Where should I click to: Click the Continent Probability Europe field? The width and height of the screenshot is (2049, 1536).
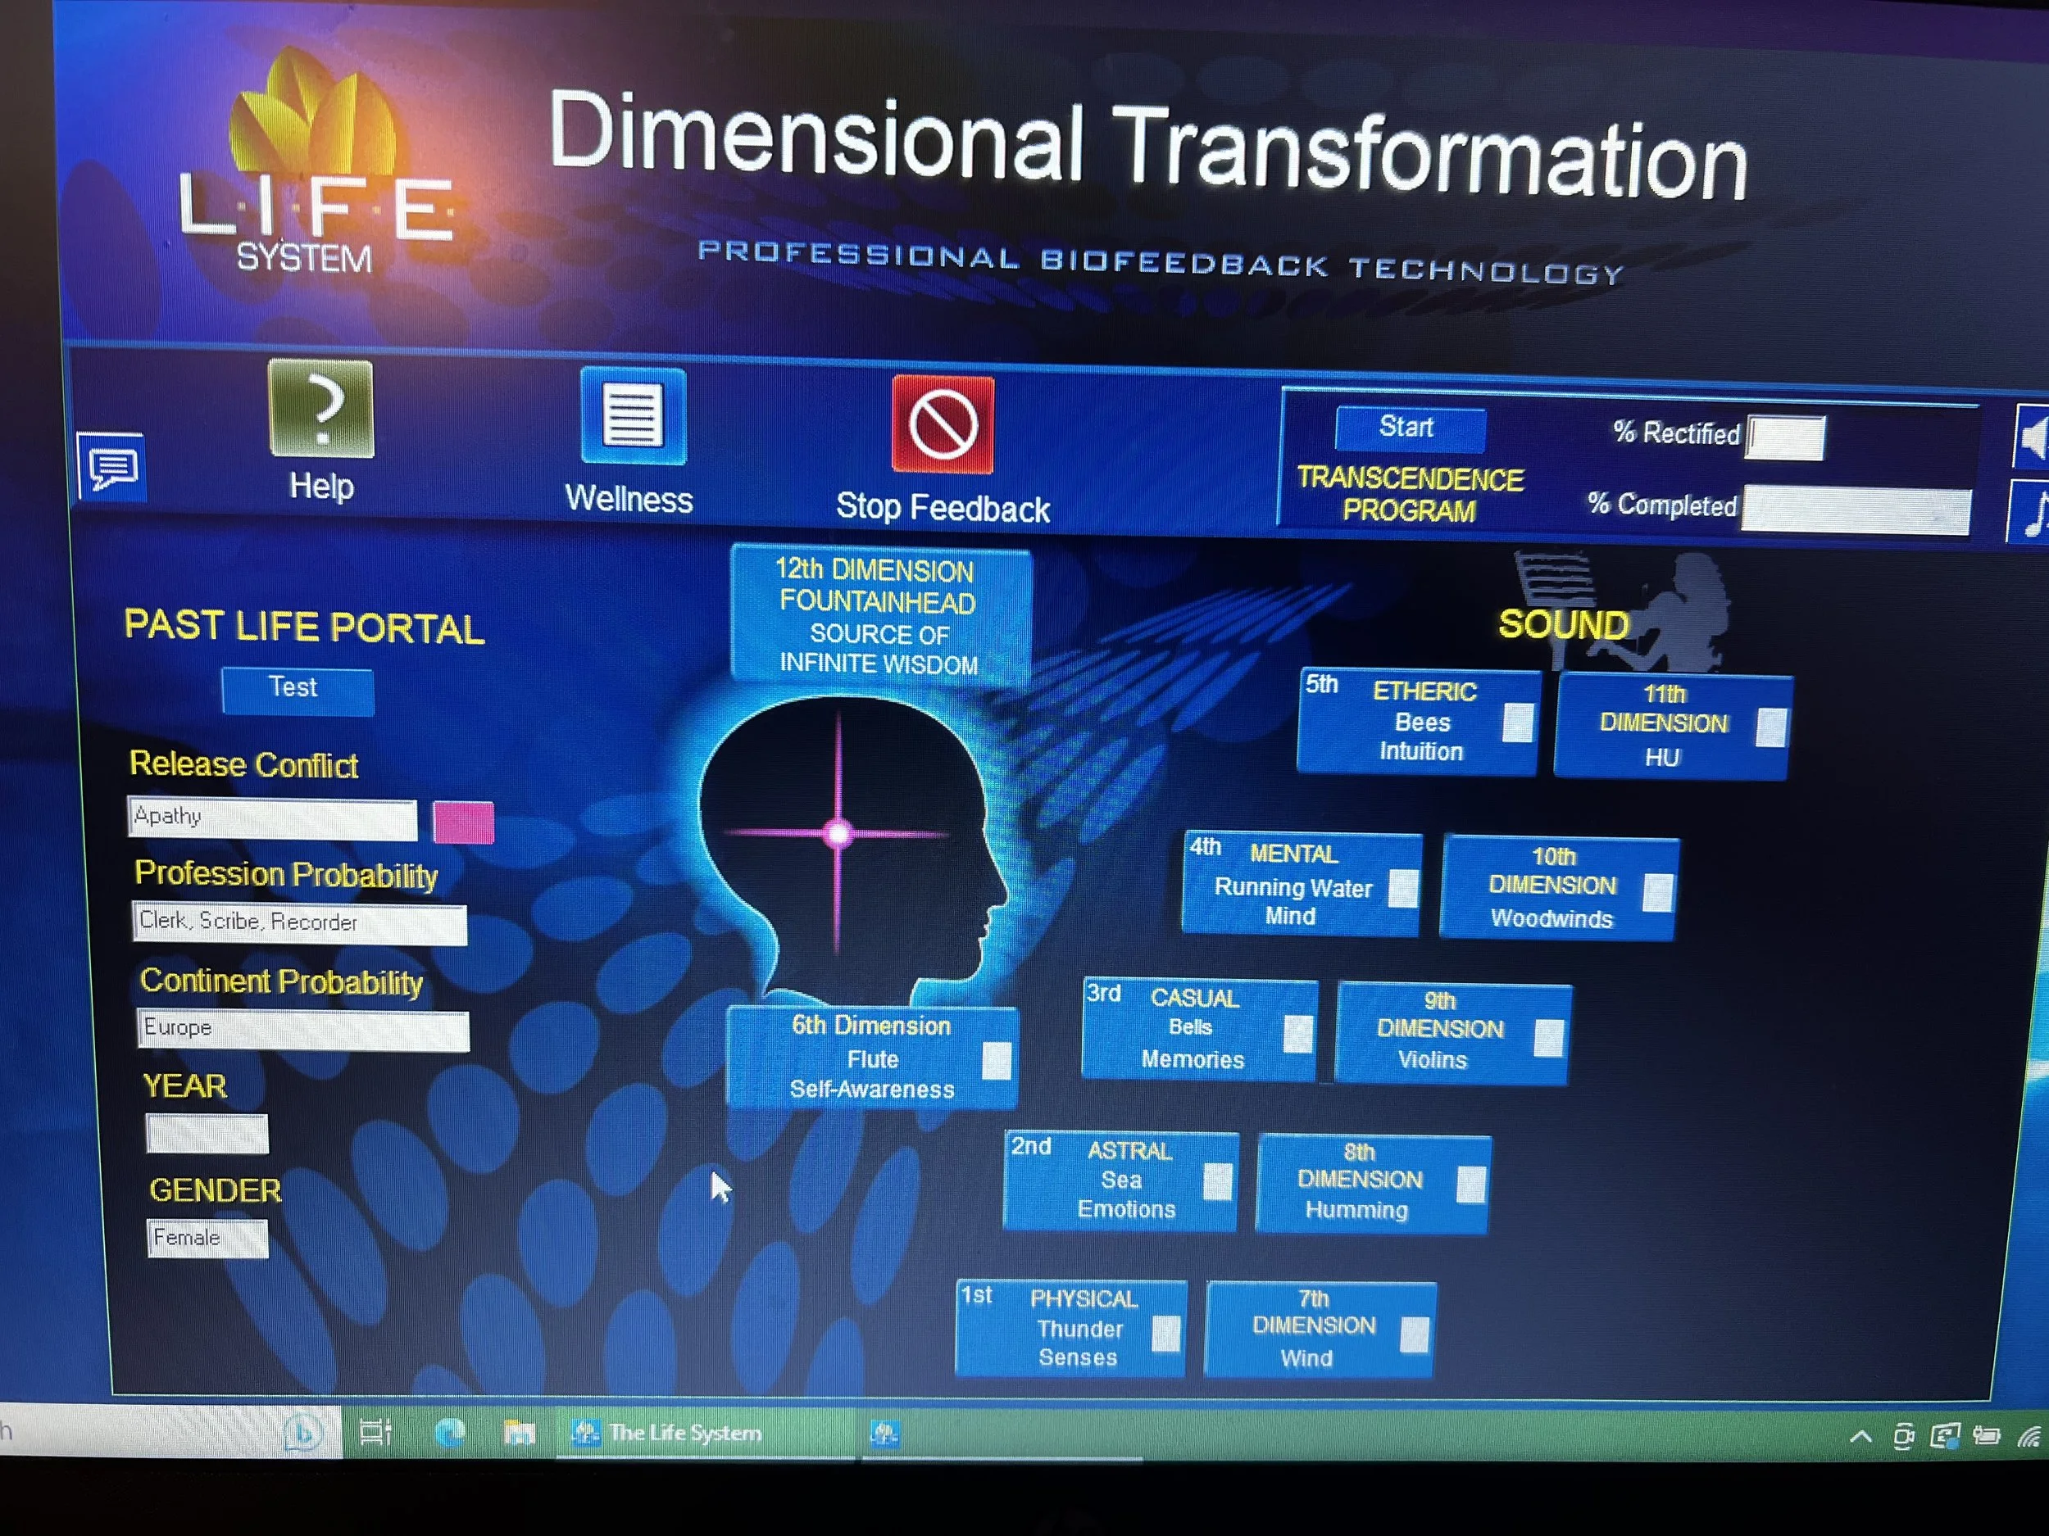(x=303, y=1030)
